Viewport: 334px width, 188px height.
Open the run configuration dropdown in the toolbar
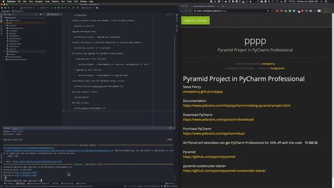[x=43, y=8]
